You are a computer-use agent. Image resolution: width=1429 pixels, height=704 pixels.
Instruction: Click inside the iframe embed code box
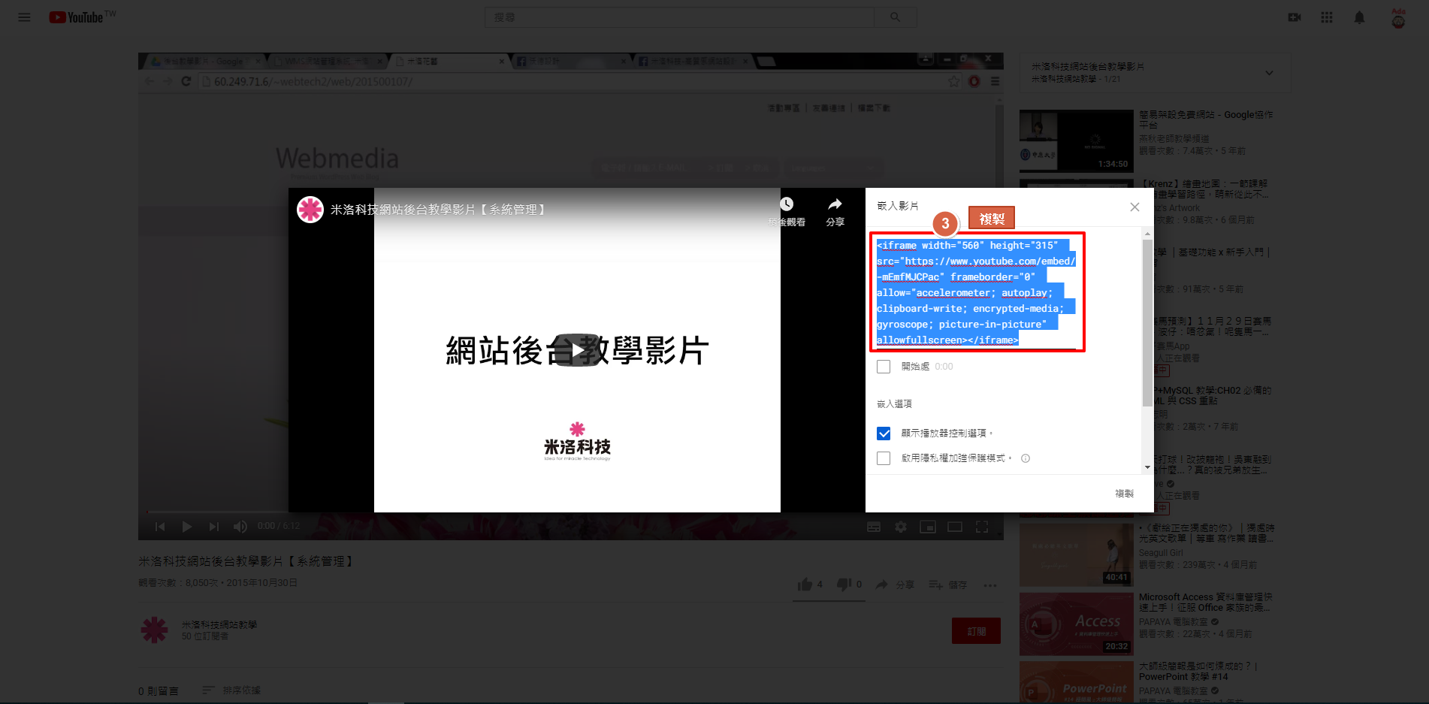pos(977,293)
